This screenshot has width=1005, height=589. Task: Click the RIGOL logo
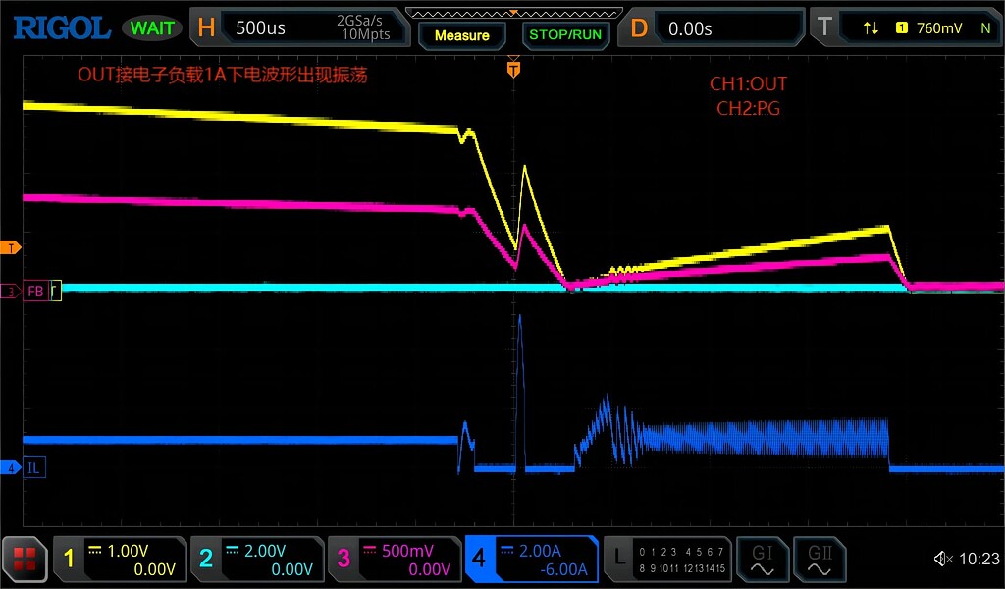[x=61, y=27]
